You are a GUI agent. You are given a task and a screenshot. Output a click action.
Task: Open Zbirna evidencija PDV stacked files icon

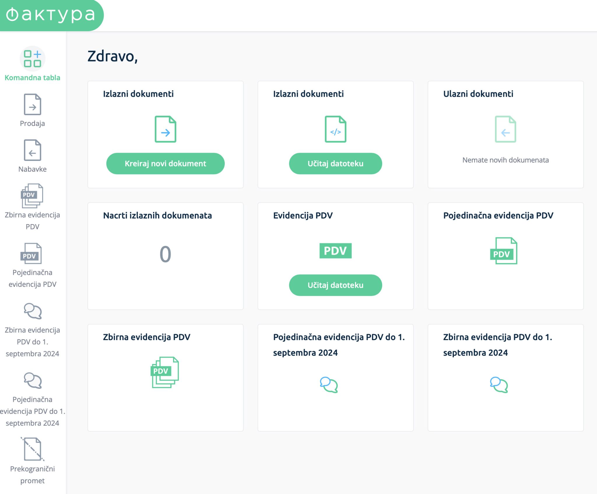pyautogui.click(x=165, y=372)
